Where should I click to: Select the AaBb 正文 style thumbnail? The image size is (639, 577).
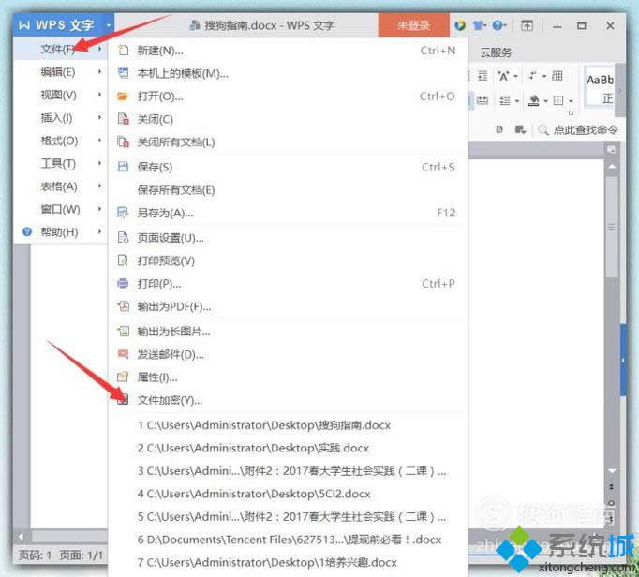[599, 87]
